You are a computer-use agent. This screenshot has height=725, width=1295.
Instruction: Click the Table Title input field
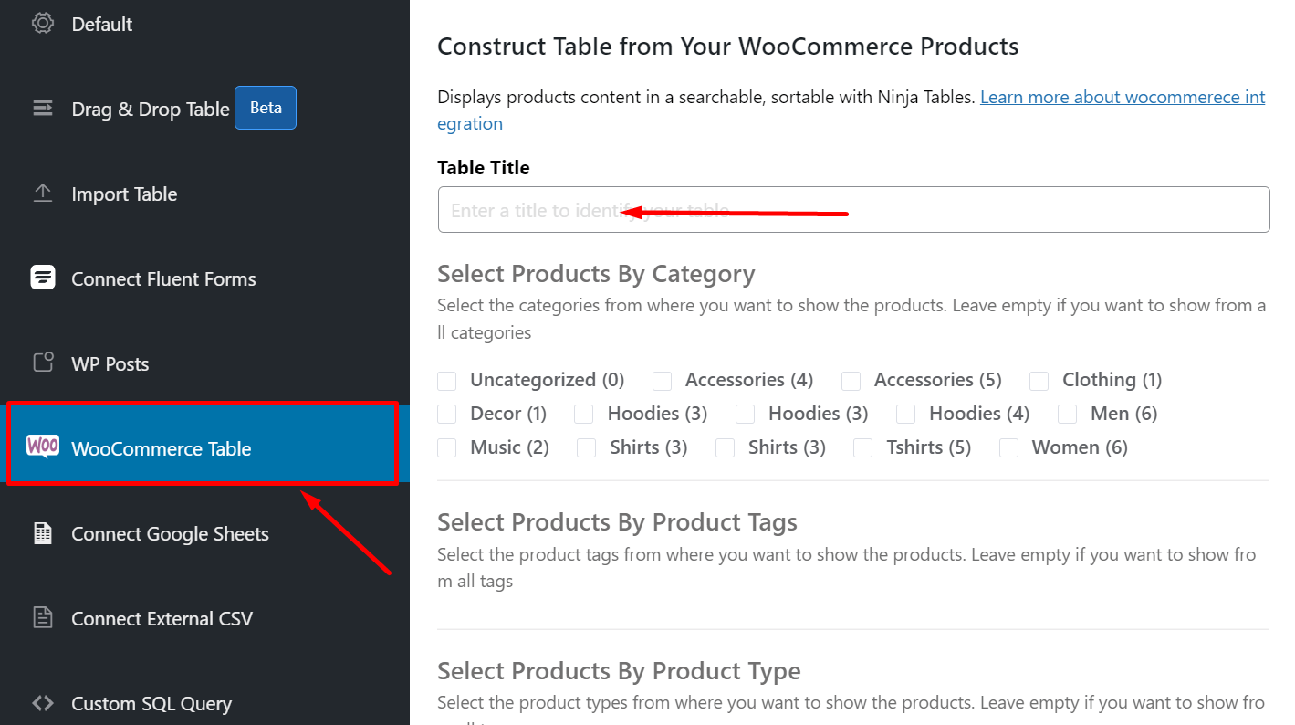[853, 209]
